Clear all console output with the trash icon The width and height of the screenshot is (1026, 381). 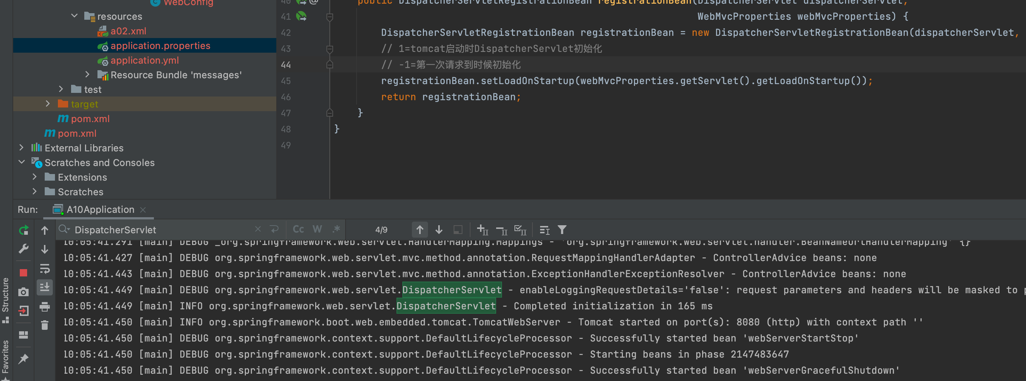click(44, 325)
